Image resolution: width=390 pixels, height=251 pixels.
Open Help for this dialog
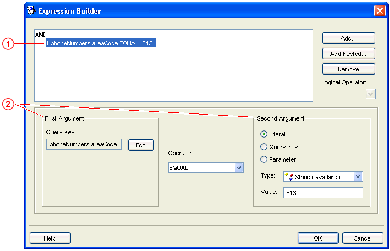point(50,238)
